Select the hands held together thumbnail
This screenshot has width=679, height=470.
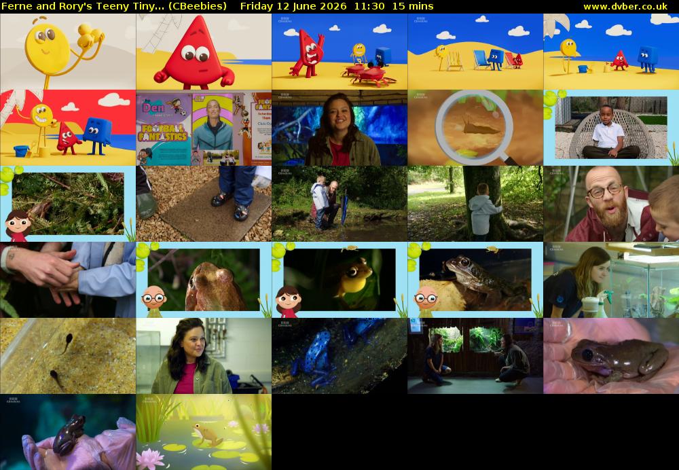coord(68,280)
